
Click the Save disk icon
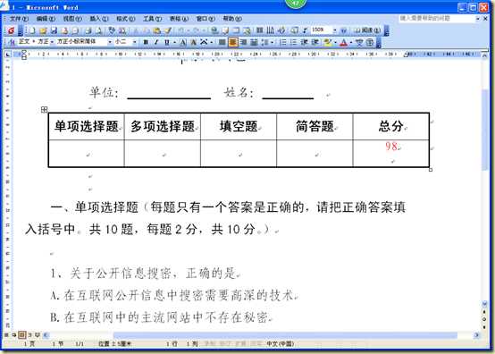tap(54, 30)
